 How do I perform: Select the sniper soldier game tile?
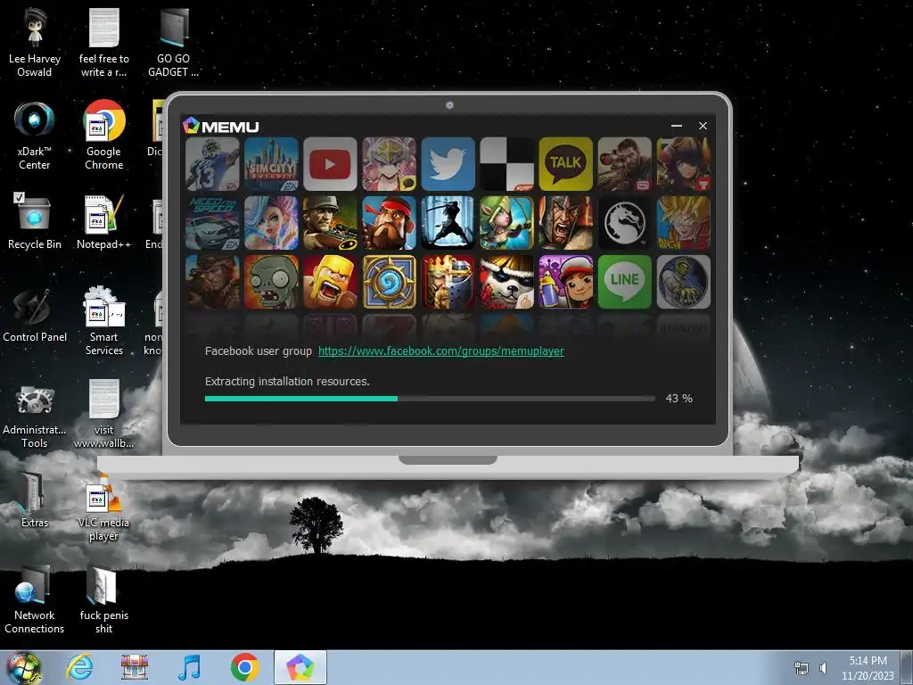click(624, 164)
